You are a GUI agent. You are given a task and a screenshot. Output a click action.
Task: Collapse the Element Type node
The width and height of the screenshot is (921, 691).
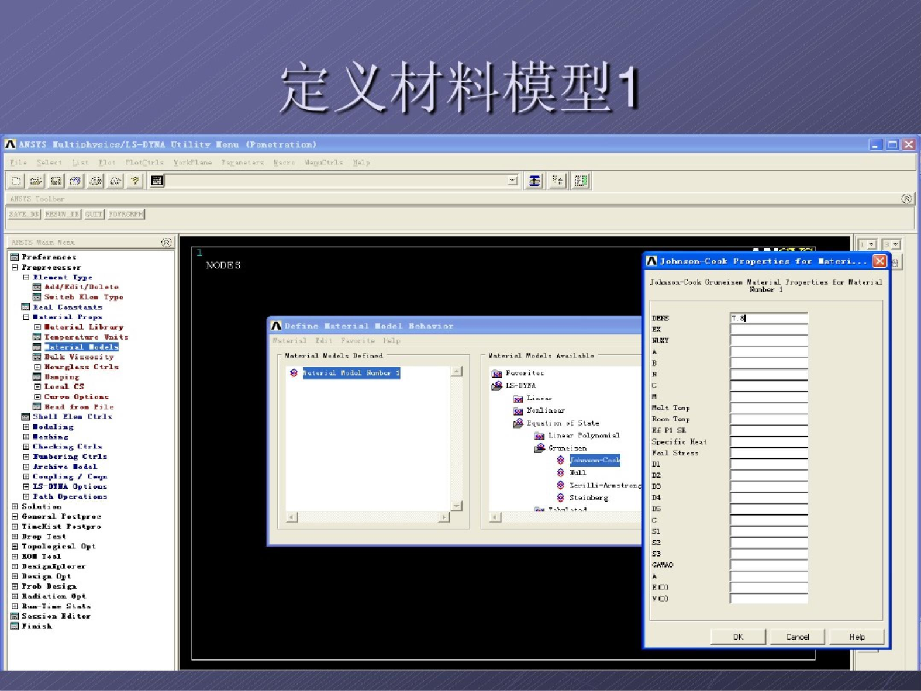point(26,277)
